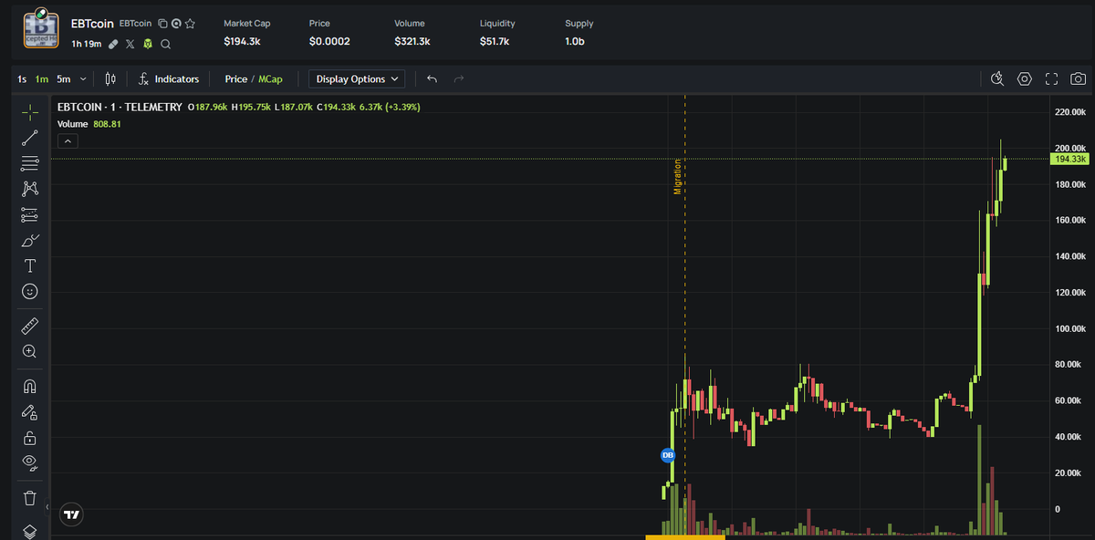Open the candlestick chart type selector
Screen dimensions: 1095x540
pyautogui.click(x=111, y=79)
